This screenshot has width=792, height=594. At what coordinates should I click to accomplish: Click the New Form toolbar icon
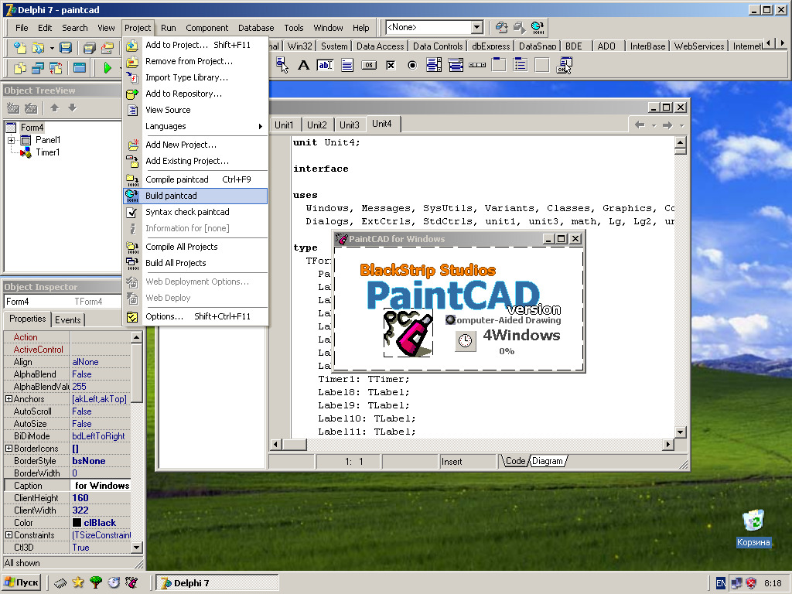(79, 68)
